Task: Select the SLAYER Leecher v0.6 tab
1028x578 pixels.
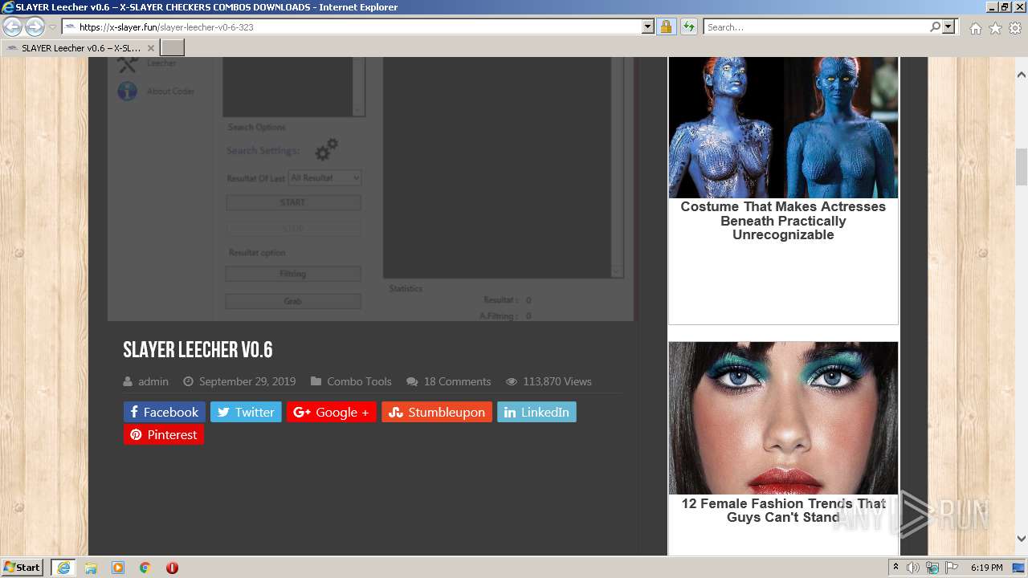Action: click(80, 48)
